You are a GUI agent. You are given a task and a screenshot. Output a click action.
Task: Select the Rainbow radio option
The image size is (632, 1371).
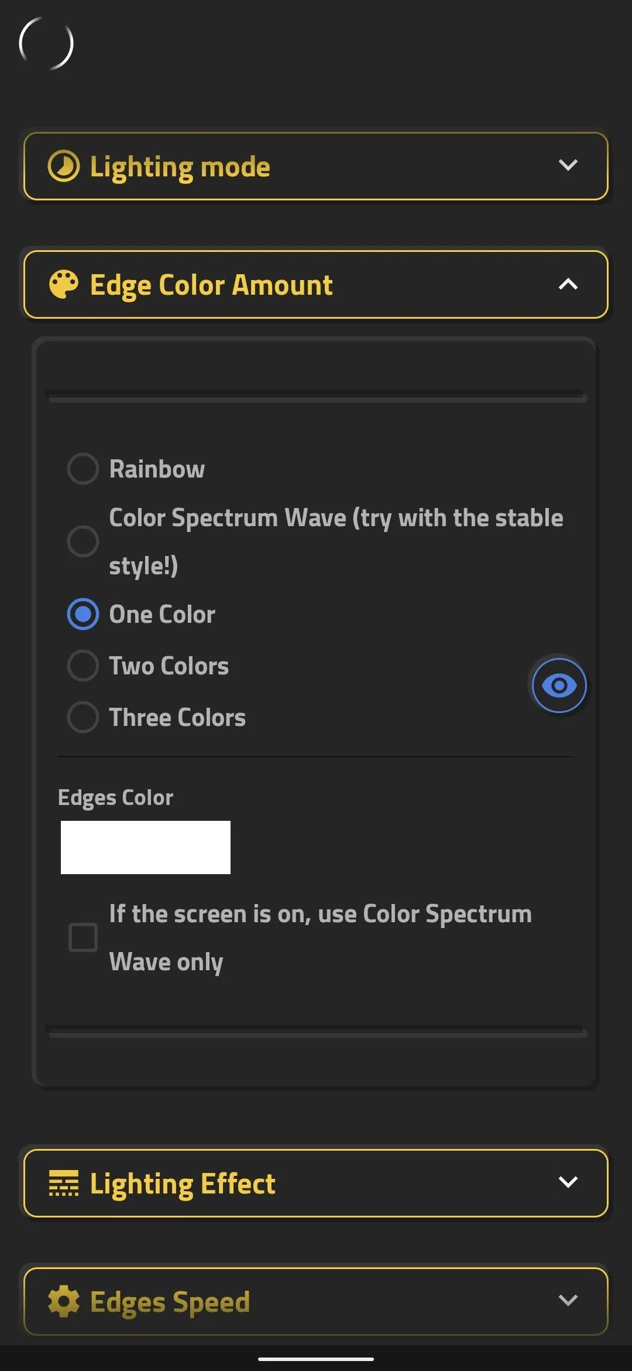point(83,469)
